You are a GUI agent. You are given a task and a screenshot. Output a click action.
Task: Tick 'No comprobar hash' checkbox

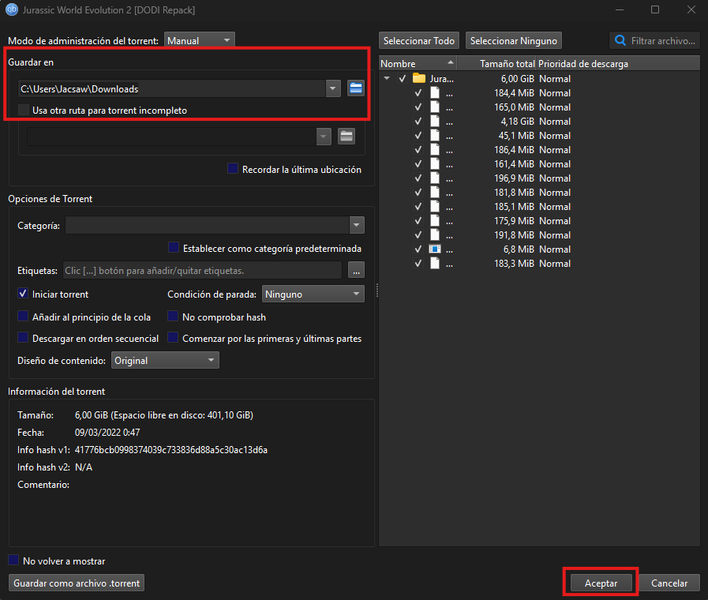click(173, 316)
